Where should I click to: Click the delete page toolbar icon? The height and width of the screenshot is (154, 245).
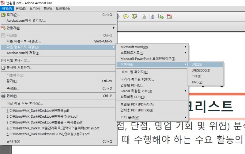click(143, 16)
